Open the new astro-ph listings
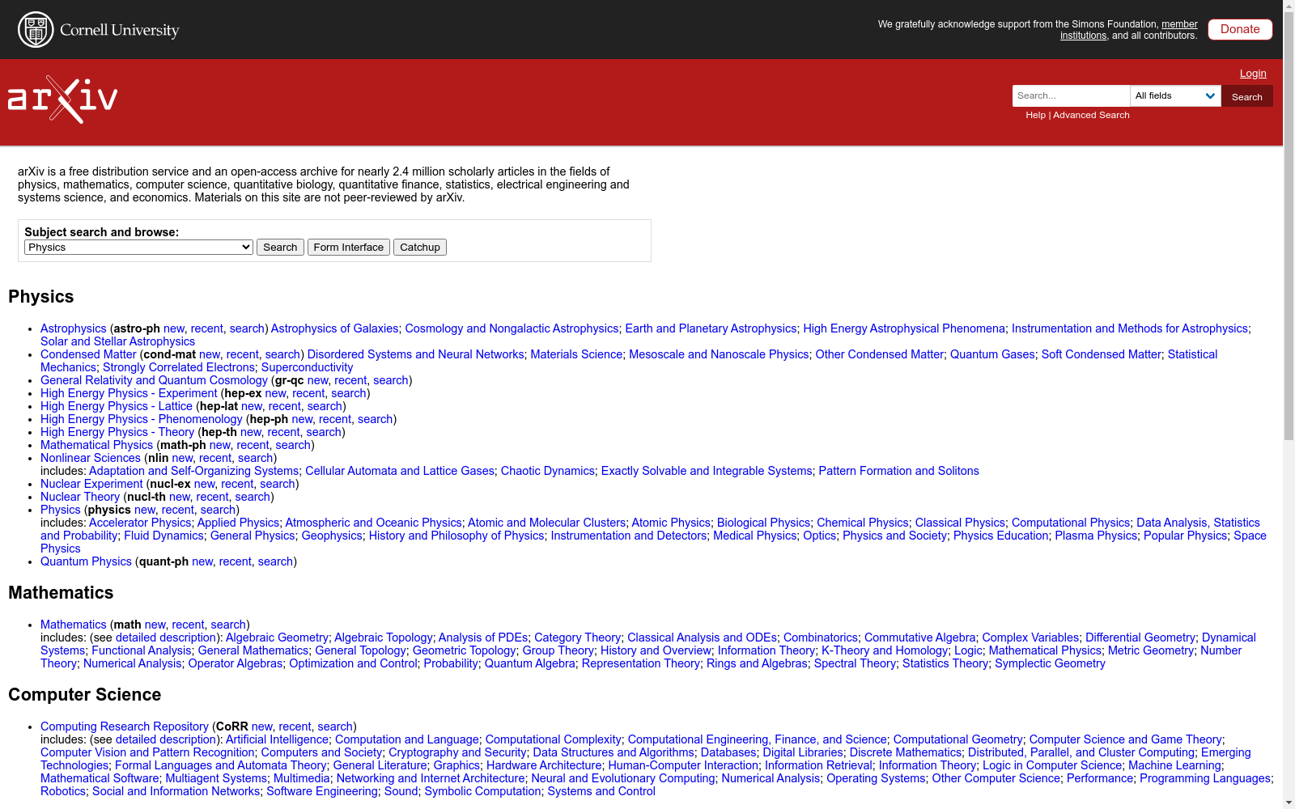 click(174, 328)
